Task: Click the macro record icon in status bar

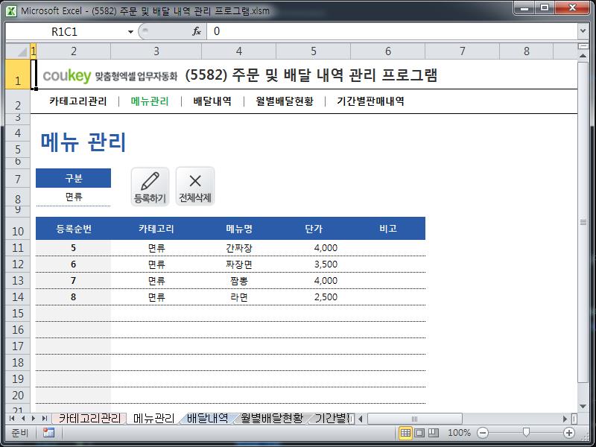Action: pyautogui.click(x=48, y=433)
